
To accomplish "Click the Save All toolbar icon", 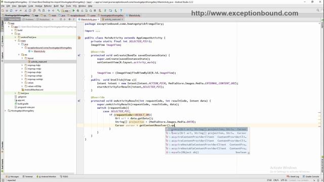I will pos(7,11).
